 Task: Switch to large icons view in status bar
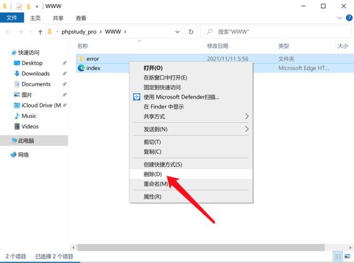pyautogui.click(x=348, y=257)
